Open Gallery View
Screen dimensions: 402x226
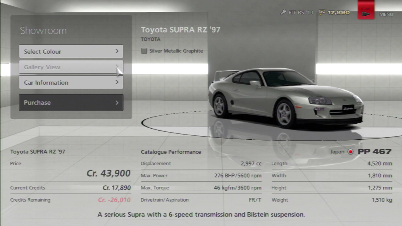pos(71,67)
